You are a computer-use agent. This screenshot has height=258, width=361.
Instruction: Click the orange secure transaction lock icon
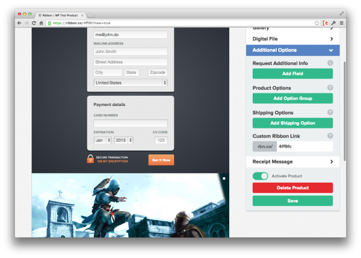pyautogui.click(x=90, y=159)
